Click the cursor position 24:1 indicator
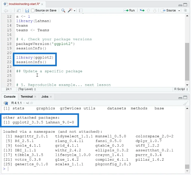The width and height of the screenshot is (191, 175). (9, 89)
